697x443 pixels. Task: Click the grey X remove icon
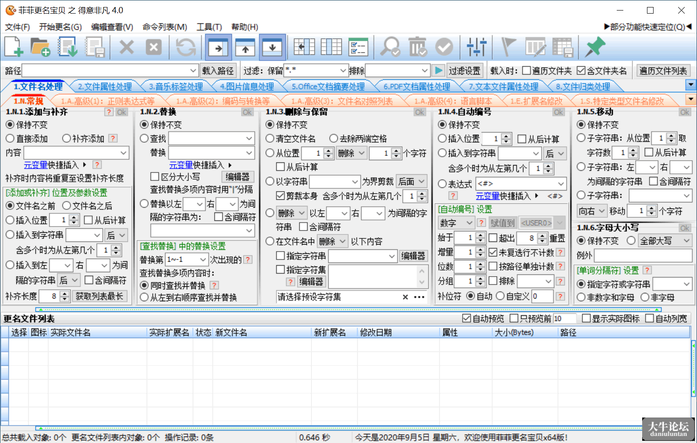pos(127,47)
